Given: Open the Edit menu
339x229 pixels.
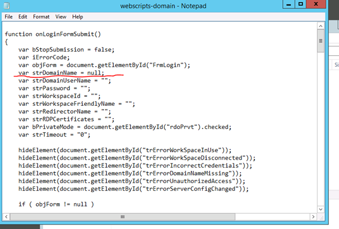Looking at the screenshot, I should point(23,17).
